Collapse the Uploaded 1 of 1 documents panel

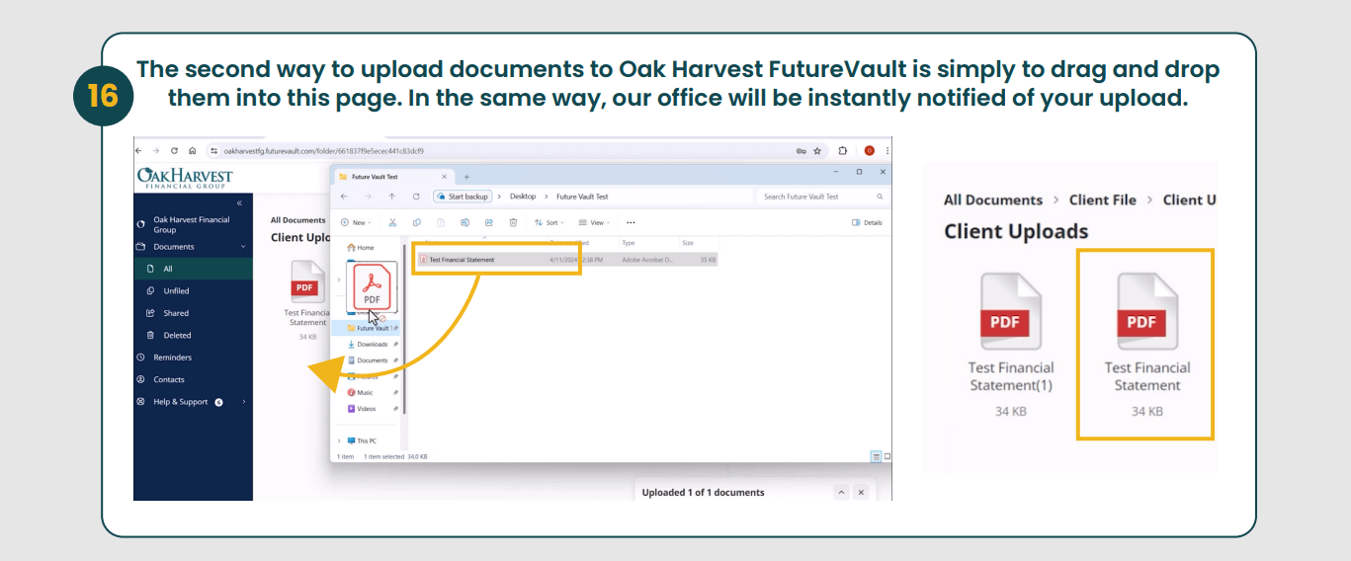[x=841, y=492]
